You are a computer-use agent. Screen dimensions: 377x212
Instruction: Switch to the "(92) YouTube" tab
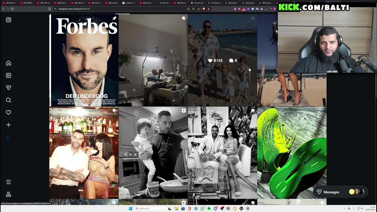[x=95, y=3]
